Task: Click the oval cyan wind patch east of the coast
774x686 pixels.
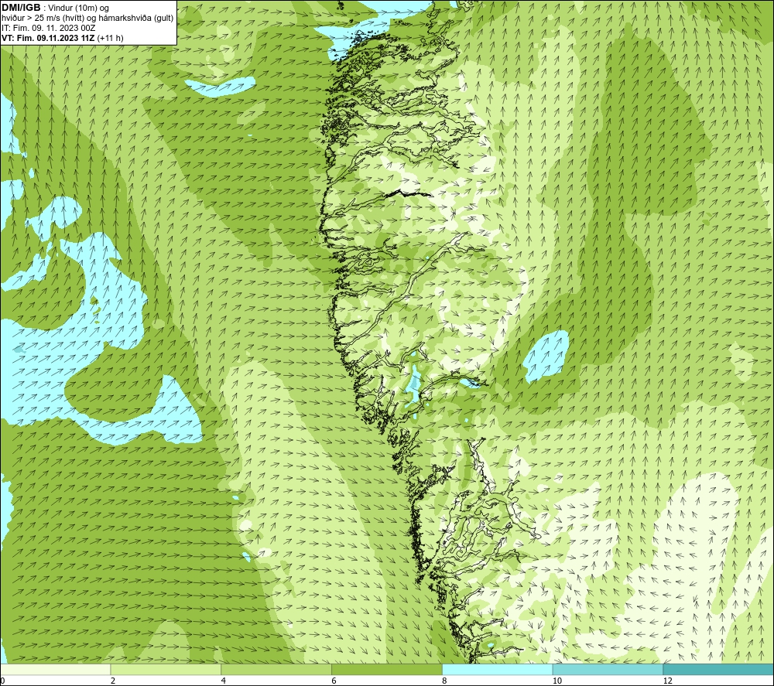Action: [546, 356]
